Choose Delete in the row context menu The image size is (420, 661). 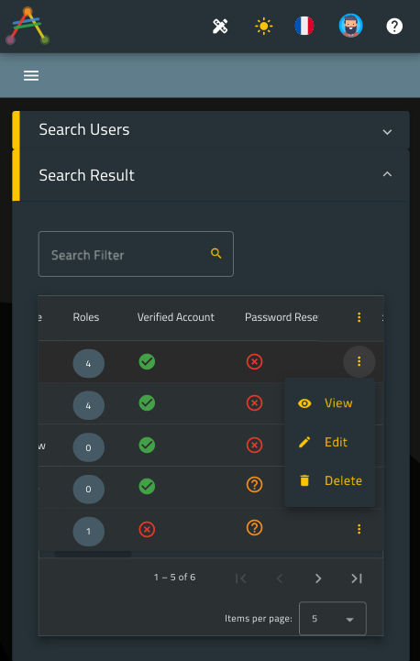[x=330, y=481]
